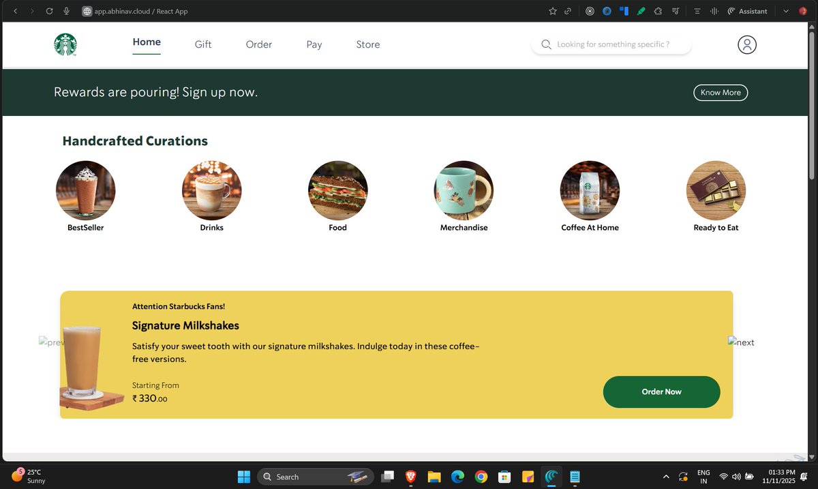Click the blue sphere extension icon
The width and height of the screenshot is (818, 489).
[x=607, y=11]
